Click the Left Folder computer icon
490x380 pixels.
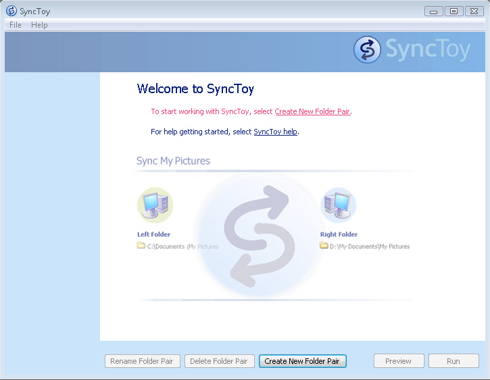(x=155, y=205)
